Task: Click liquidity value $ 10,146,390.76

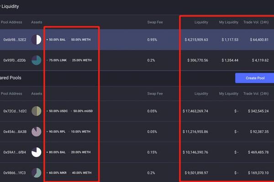Action: pos(195,152)
